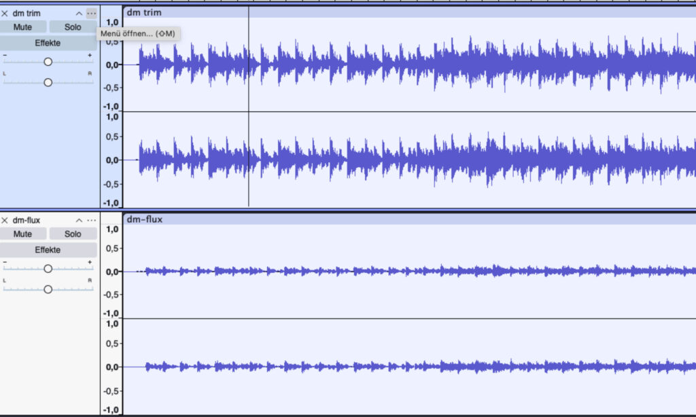
Task: Mute the dm-flux track
Action: [x=23, y=233]
